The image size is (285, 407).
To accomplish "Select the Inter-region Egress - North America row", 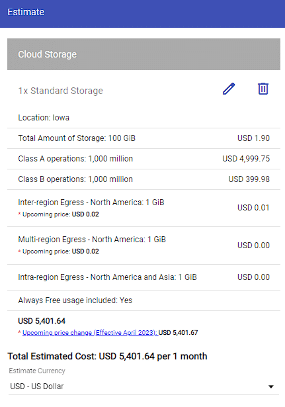I will pos(143,208).
